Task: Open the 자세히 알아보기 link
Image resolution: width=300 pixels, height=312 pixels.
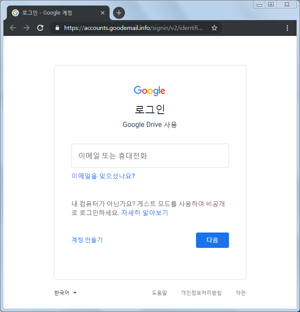Action: pos(145,213)
